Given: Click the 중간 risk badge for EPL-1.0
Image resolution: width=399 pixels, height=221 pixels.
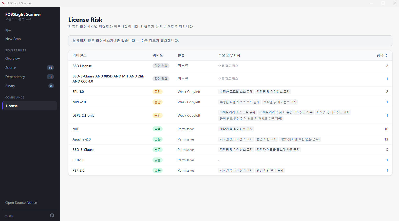Looking at the screenshot, I should point(158,92).
